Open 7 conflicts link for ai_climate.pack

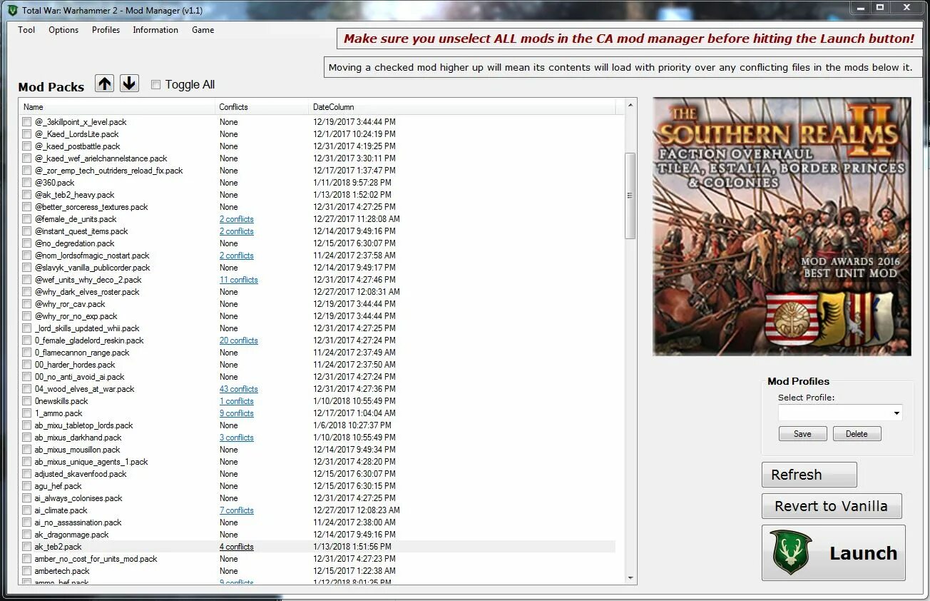pyautogui.click(x=237, y=510)
